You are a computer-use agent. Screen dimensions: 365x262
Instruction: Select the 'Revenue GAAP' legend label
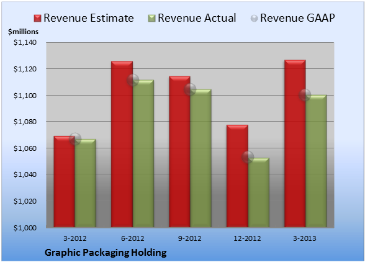point(297,18)
